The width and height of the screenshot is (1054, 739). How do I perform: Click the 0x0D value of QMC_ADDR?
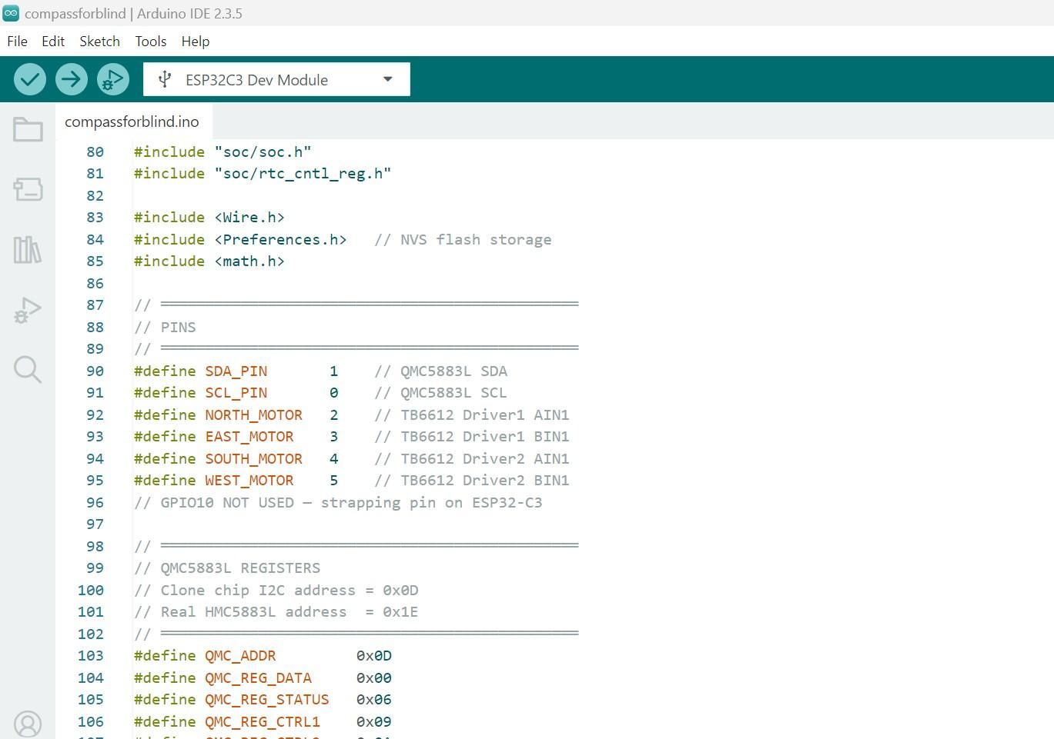point(374,655)
